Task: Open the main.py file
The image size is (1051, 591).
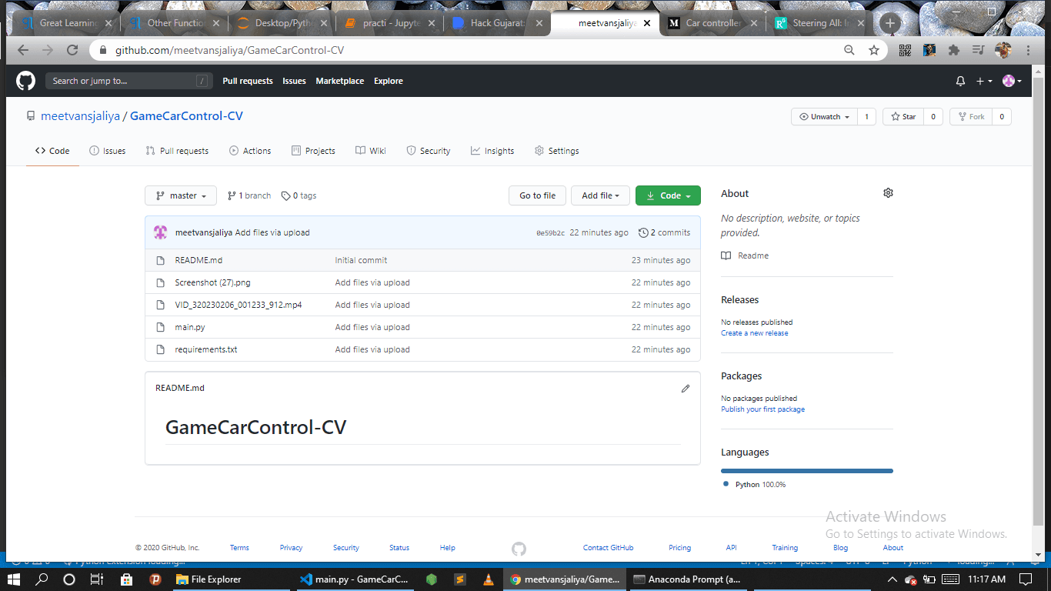Action: 190,327
